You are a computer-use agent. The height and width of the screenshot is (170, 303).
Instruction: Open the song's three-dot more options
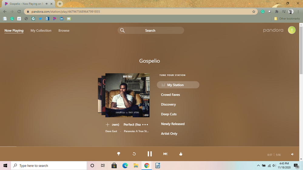pyautogui.click(x=145, y=125)
